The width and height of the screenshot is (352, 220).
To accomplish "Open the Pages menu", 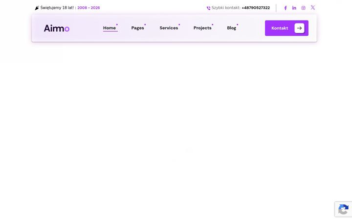I will pos(137,28).
